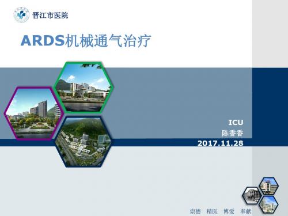Click the bottom small hexagon building image
This screenshot has height=216, width=288.
click(268, 204)
